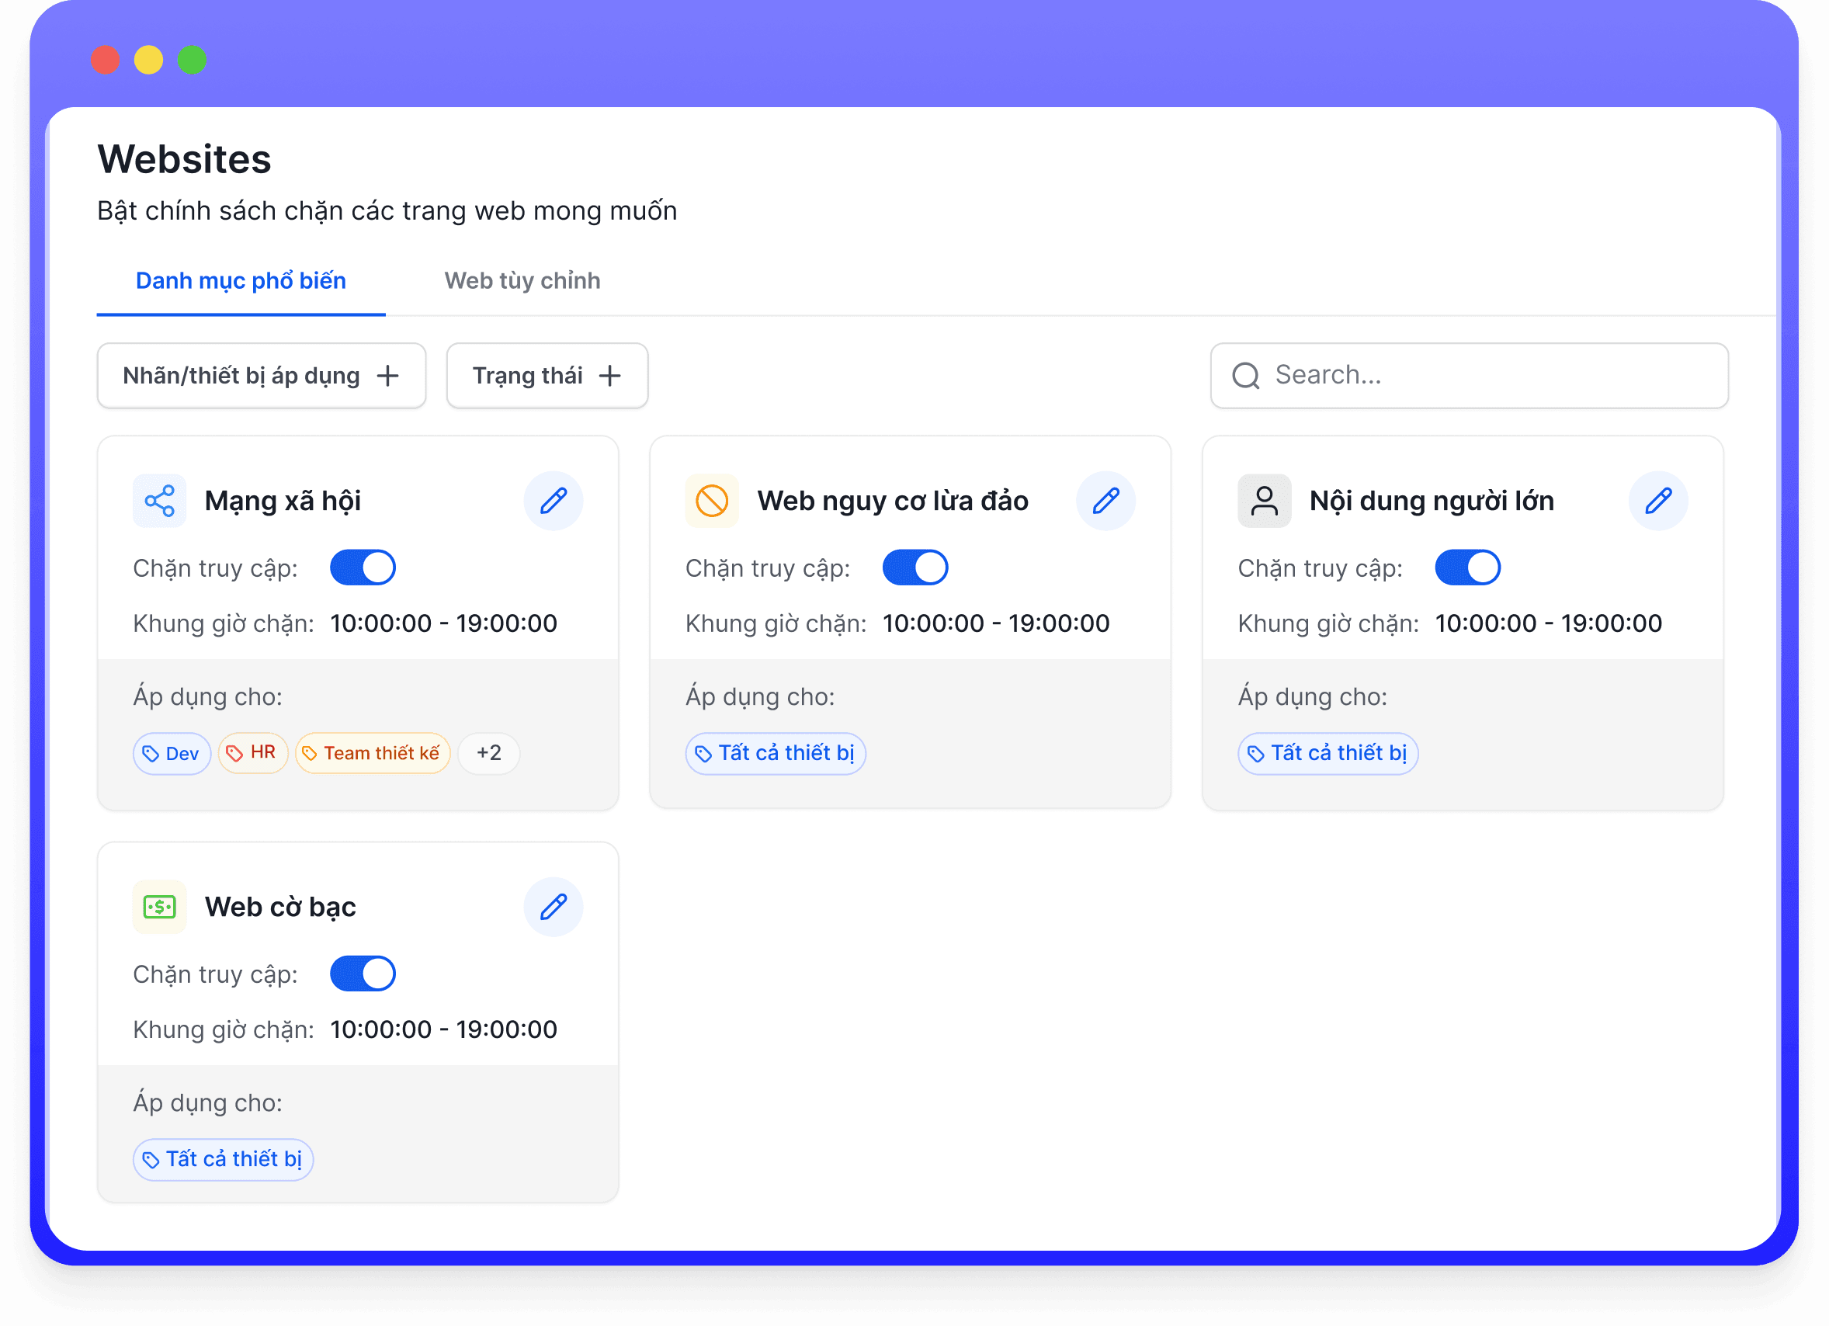The image size is (1829, 1326).
Task: Expand the +2 hidden tags on Mạng xã hội
Action: pyautogui.click(x=489, y=752)
